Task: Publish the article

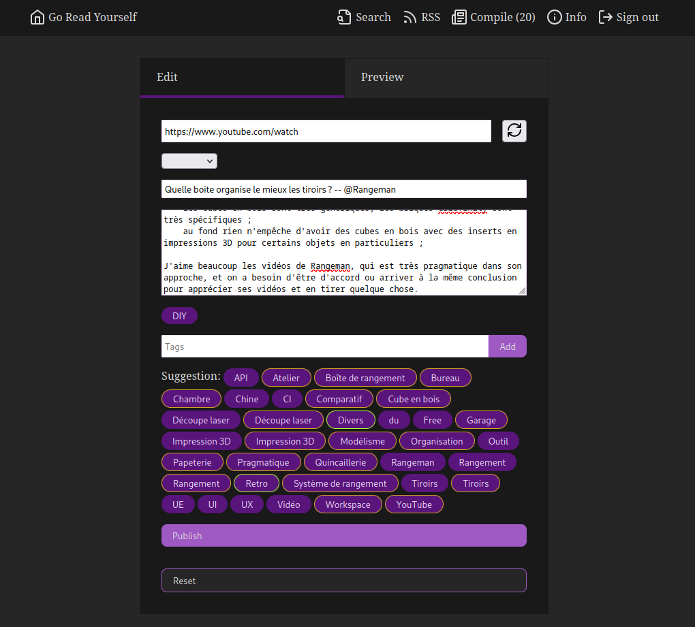Action: [343, 535]
